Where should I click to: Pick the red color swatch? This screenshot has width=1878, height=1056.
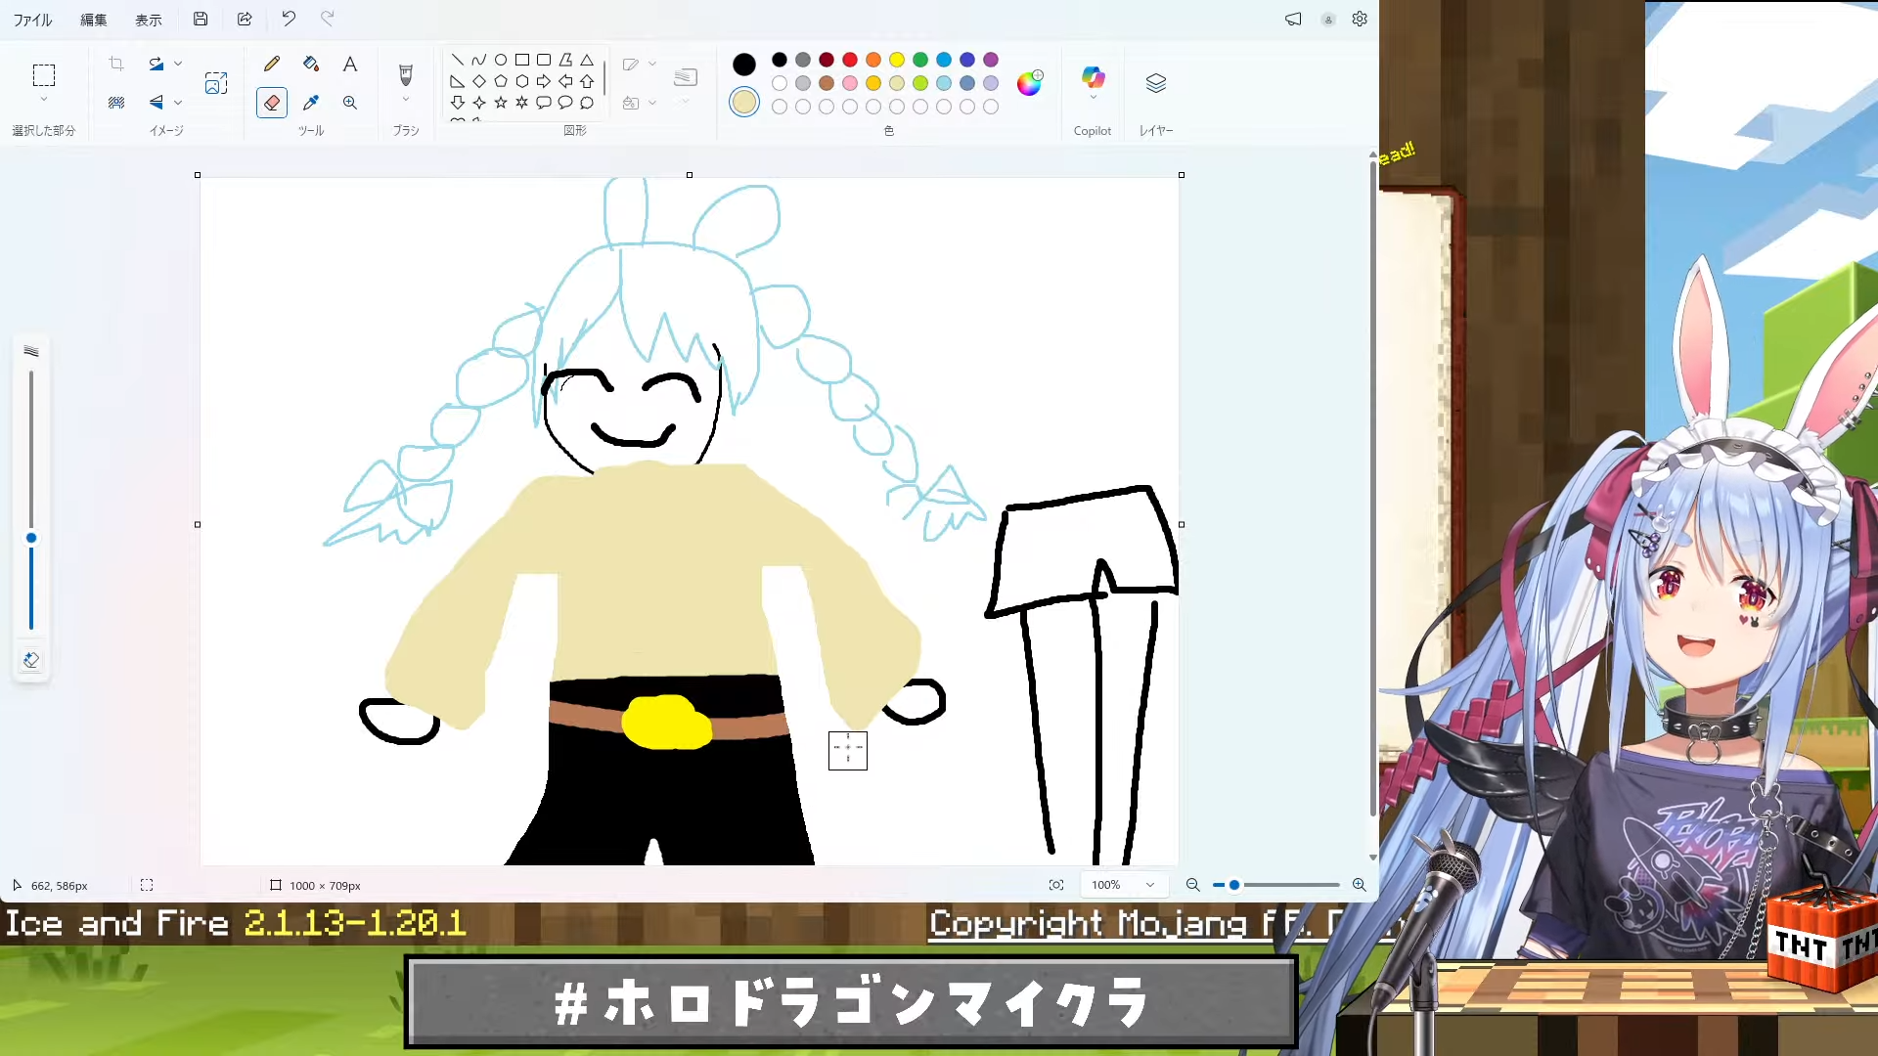tap(850, 60)
